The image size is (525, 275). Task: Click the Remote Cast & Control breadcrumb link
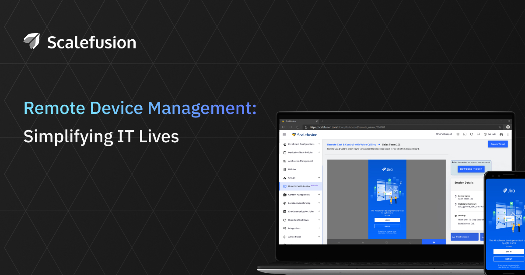click(351, 144)
